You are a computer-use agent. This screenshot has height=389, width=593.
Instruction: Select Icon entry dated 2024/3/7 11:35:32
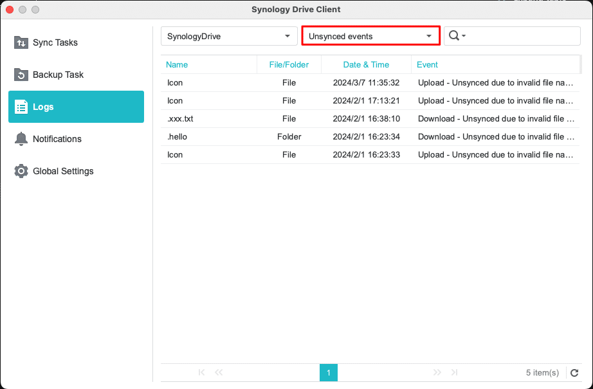pos(370,83)
